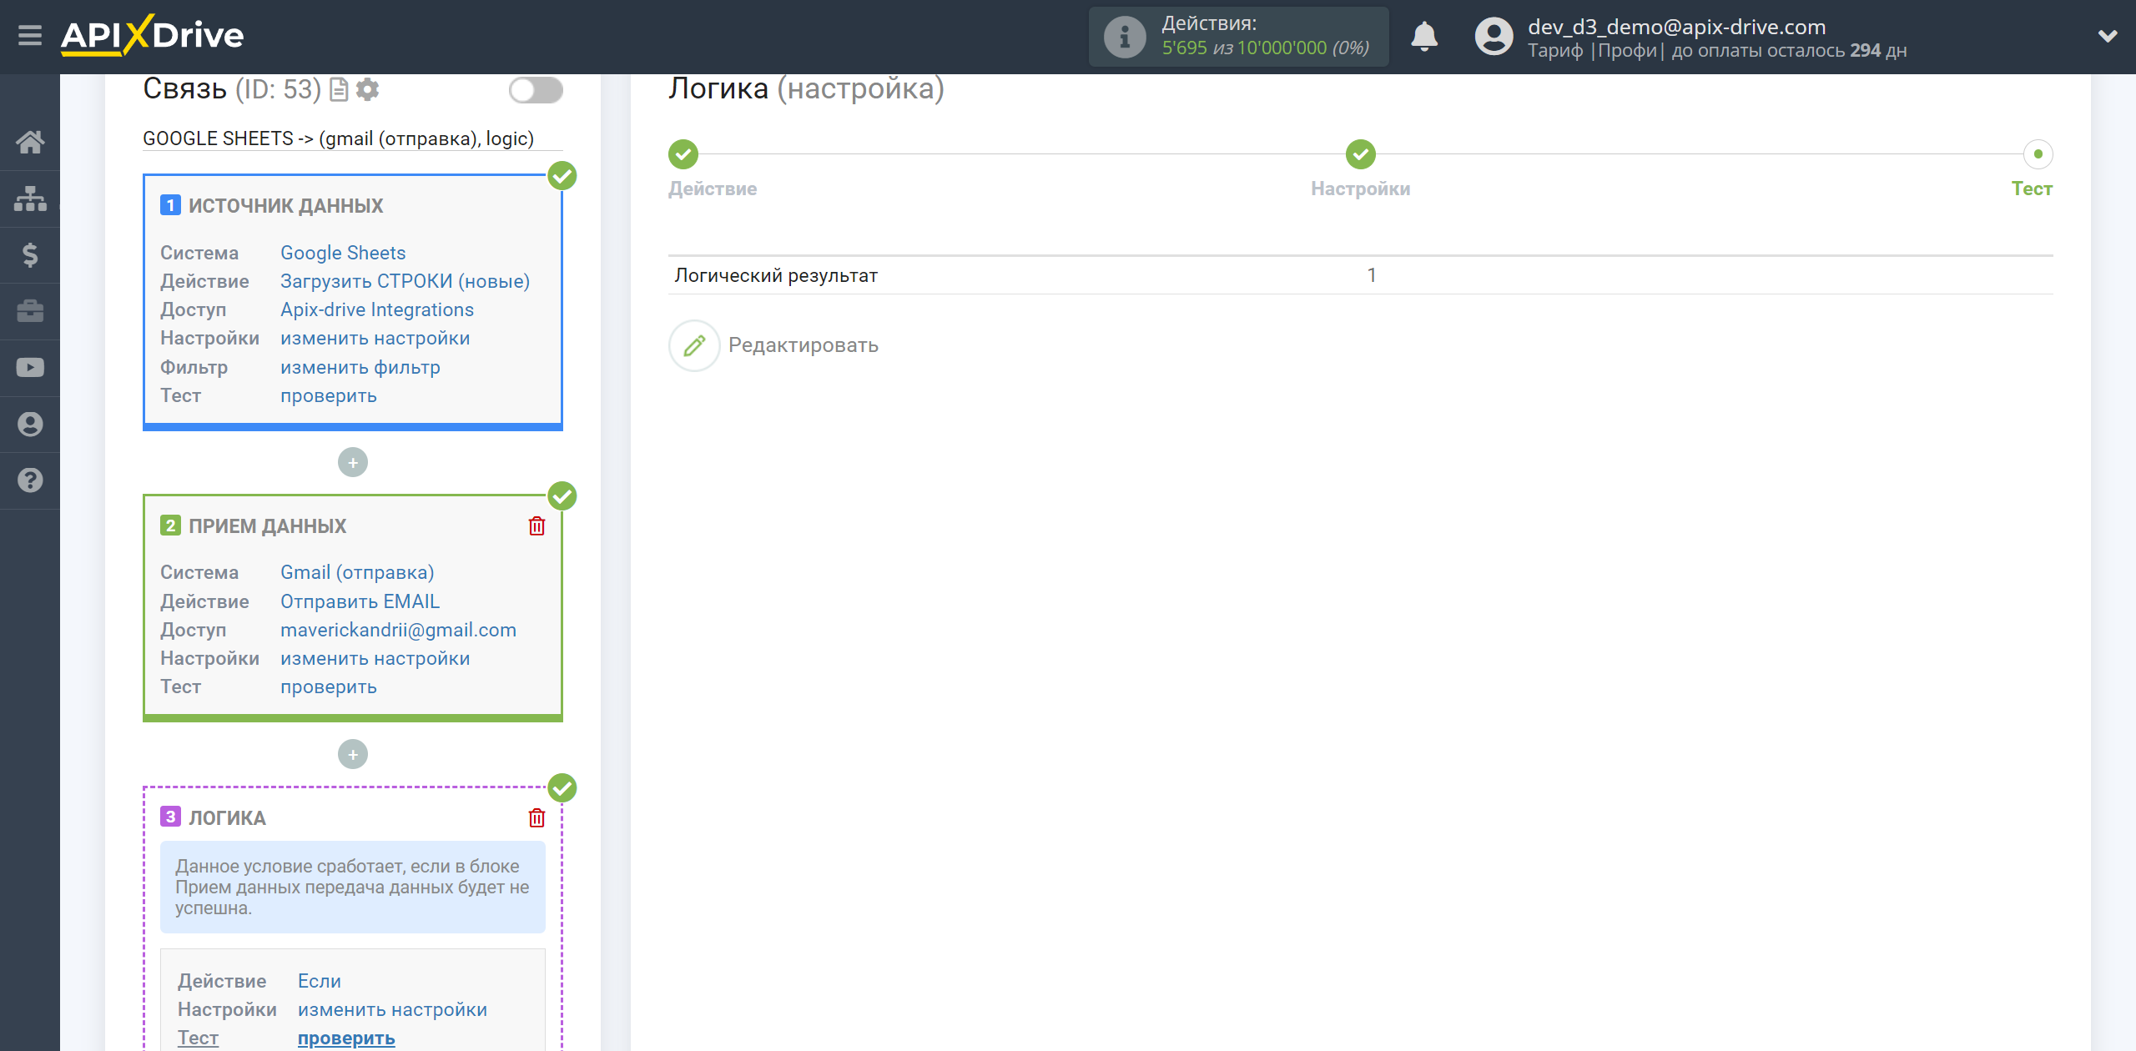
Task: Delete the ЛОГИКА block
Action: [537, 818]
